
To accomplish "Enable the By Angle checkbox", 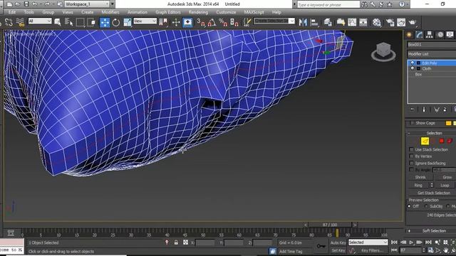I will (x=411, y=170).
